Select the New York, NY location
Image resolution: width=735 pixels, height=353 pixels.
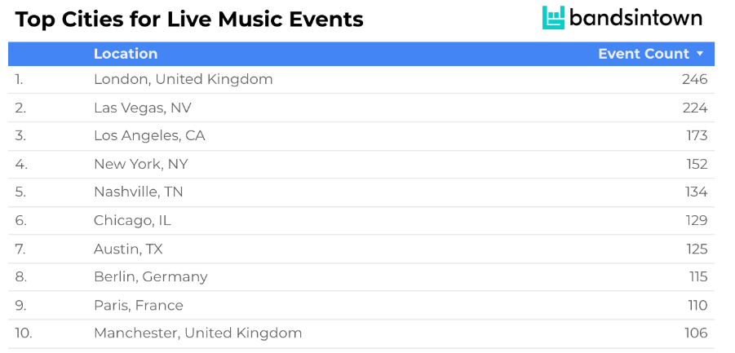(140, 165)
